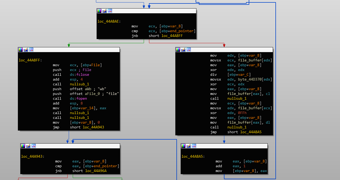This screenshot has width=340, height=180.
Task: Click the 'short loc_44A8FF' jnb target
Action: click(166, 36)
